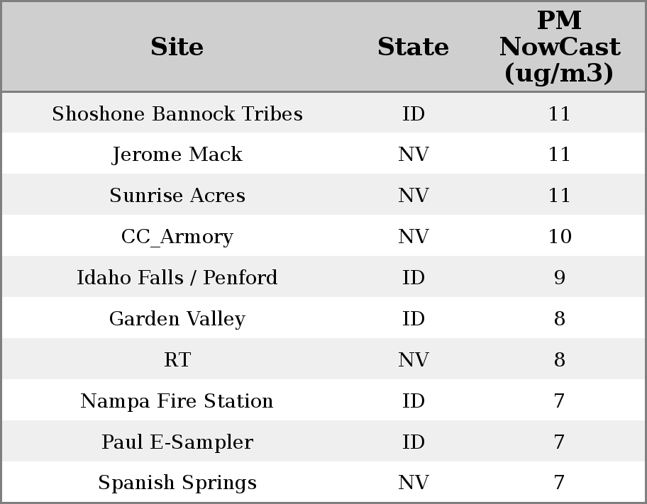Click the ID state for Garden Valley

point(413,319)
